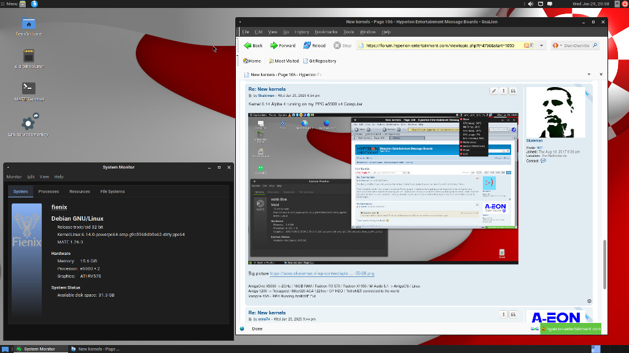Report Skateman's post with exclamation icon

point(504,91)
